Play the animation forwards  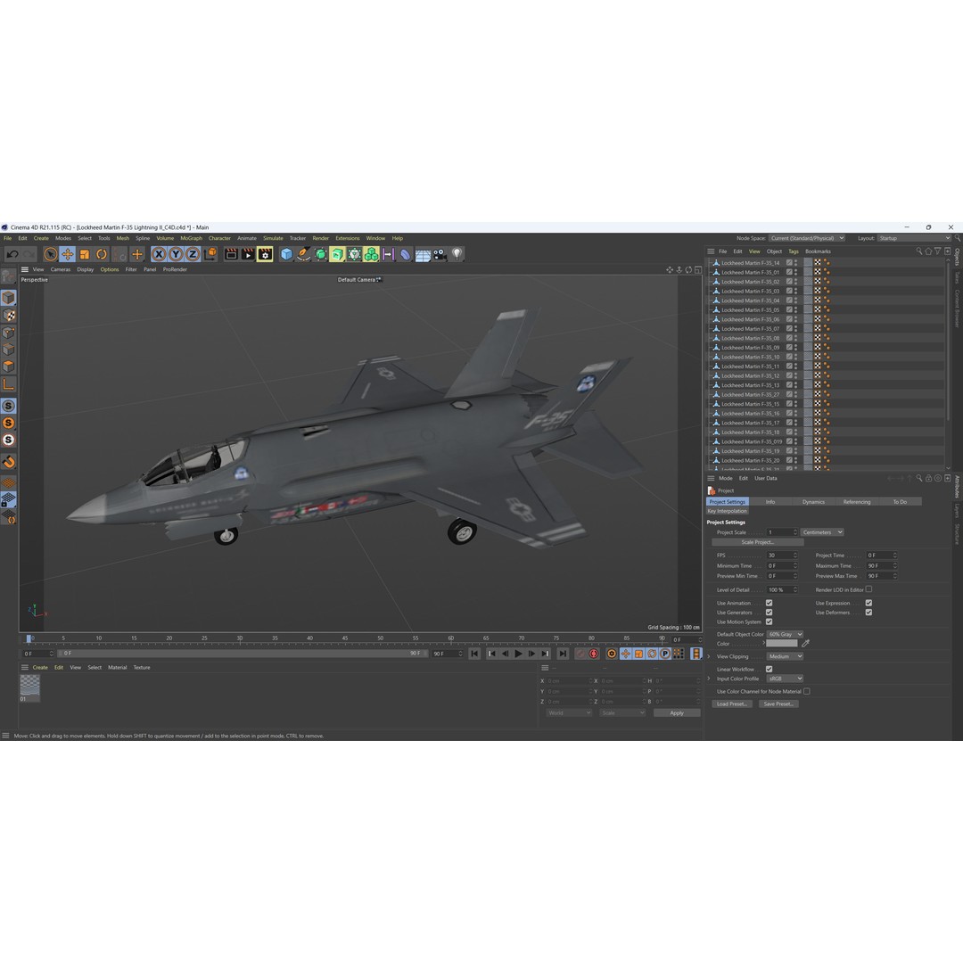(518, 654)
